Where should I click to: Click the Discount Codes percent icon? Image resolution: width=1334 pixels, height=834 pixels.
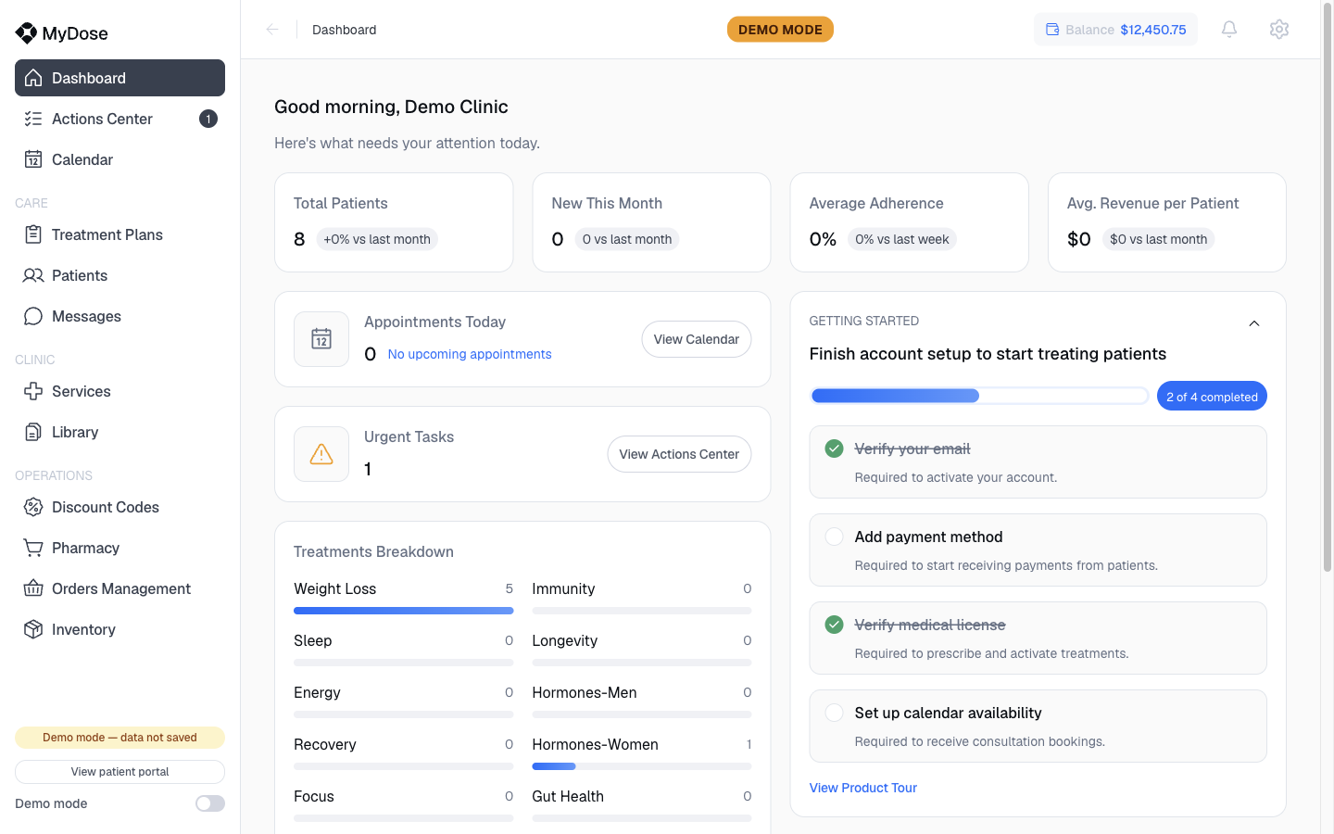pos(33,507)
